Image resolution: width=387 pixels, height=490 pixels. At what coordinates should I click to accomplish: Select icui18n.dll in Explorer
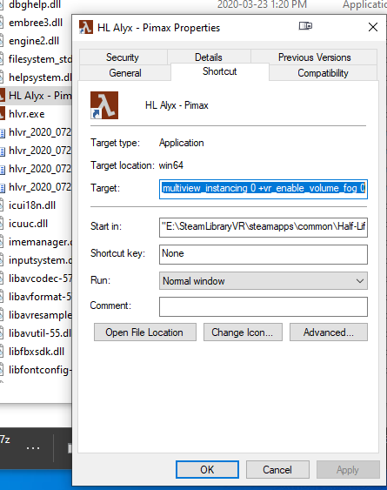coord(32,205)
